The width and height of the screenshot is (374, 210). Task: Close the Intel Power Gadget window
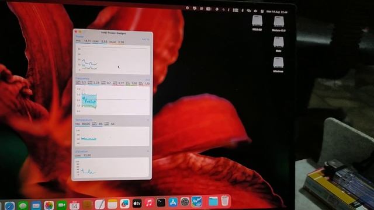[x=77, y=31]
